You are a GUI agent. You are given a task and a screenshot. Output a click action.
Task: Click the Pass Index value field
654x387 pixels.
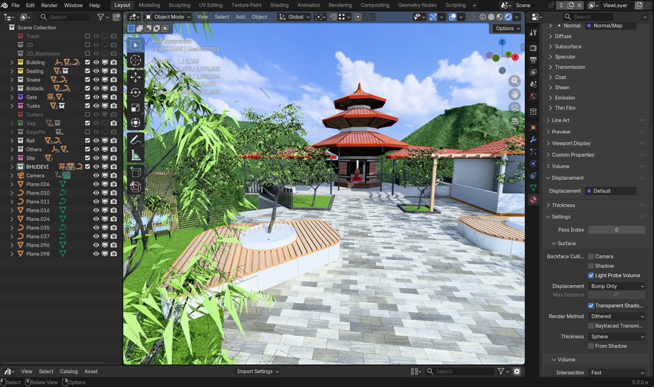[616, 229]
